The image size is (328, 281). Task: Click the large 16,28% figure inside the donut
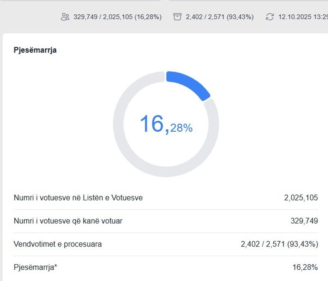(x=166, y=124)
